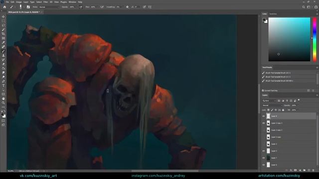
Task: Select the Zoom tool
Action: tap(3, 103)
